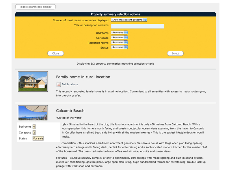
Task: Click the Family home in rural location heading
Action: (83, 77)
